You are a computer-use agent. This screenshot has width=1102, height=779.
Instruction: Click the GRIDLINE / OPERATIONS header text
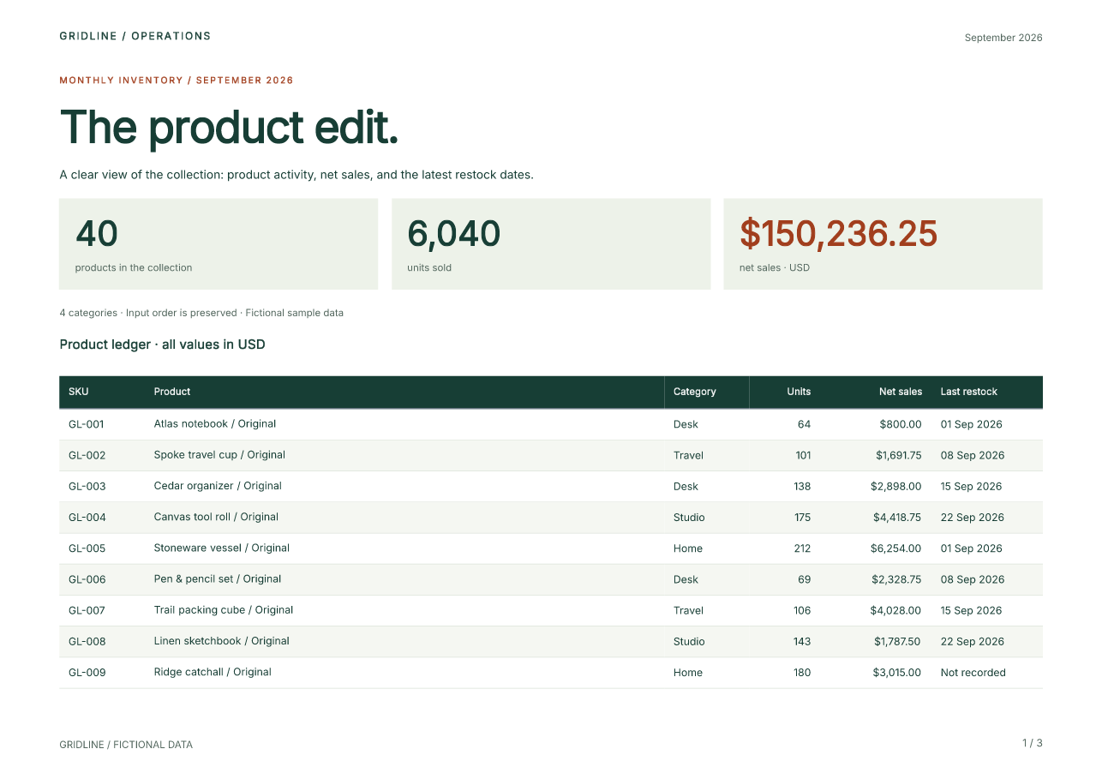135,36
